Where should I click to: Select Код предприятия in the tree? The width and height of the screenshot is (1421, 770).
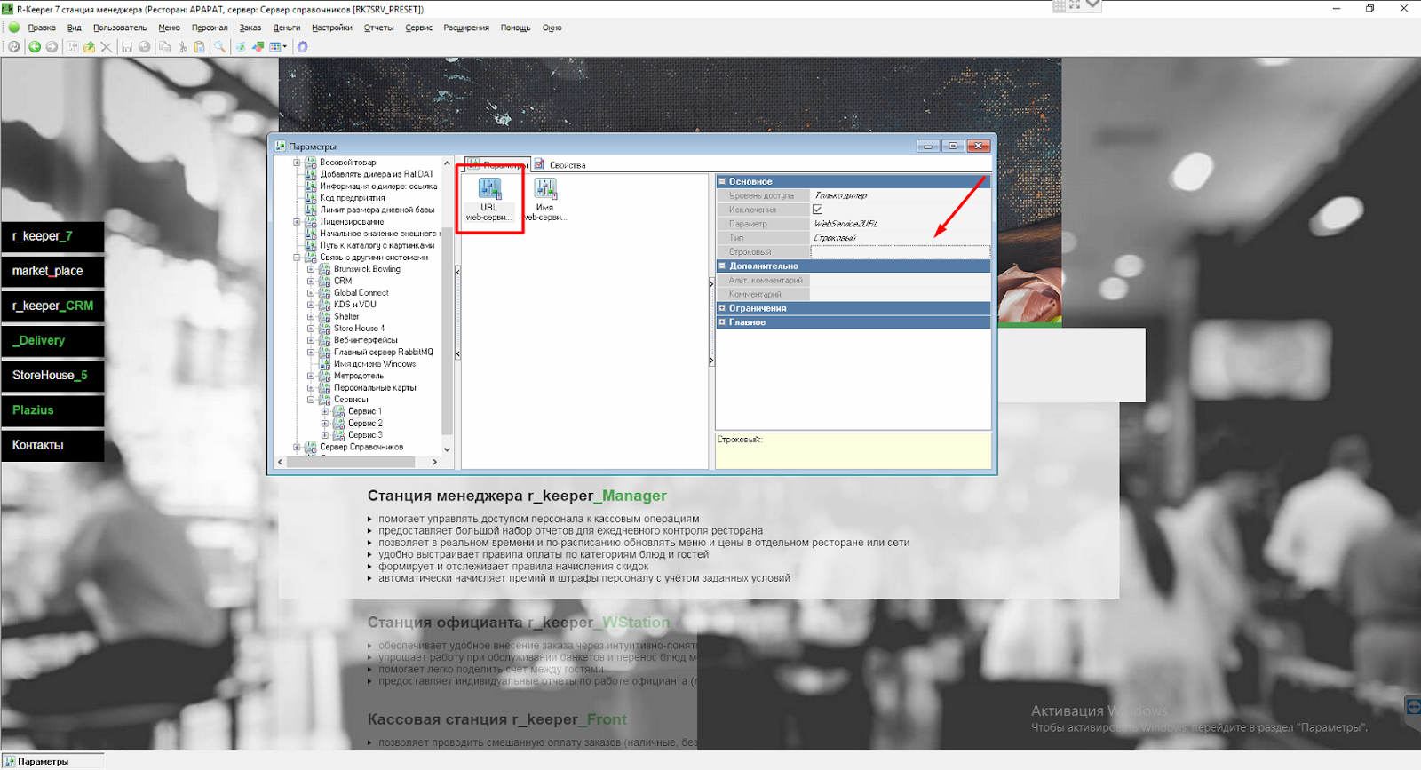pyautogui.click(x=352, y=198)
